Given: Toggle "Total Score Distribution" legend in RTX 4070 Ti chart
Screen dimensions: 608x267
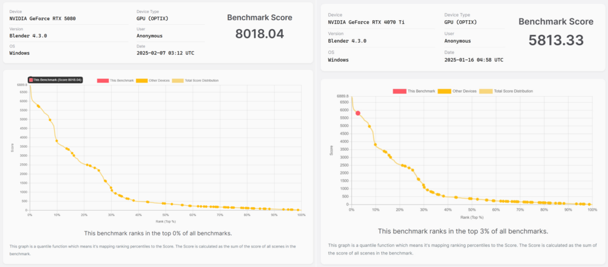Looking at the screenshot, I should (x=506, y=91).
